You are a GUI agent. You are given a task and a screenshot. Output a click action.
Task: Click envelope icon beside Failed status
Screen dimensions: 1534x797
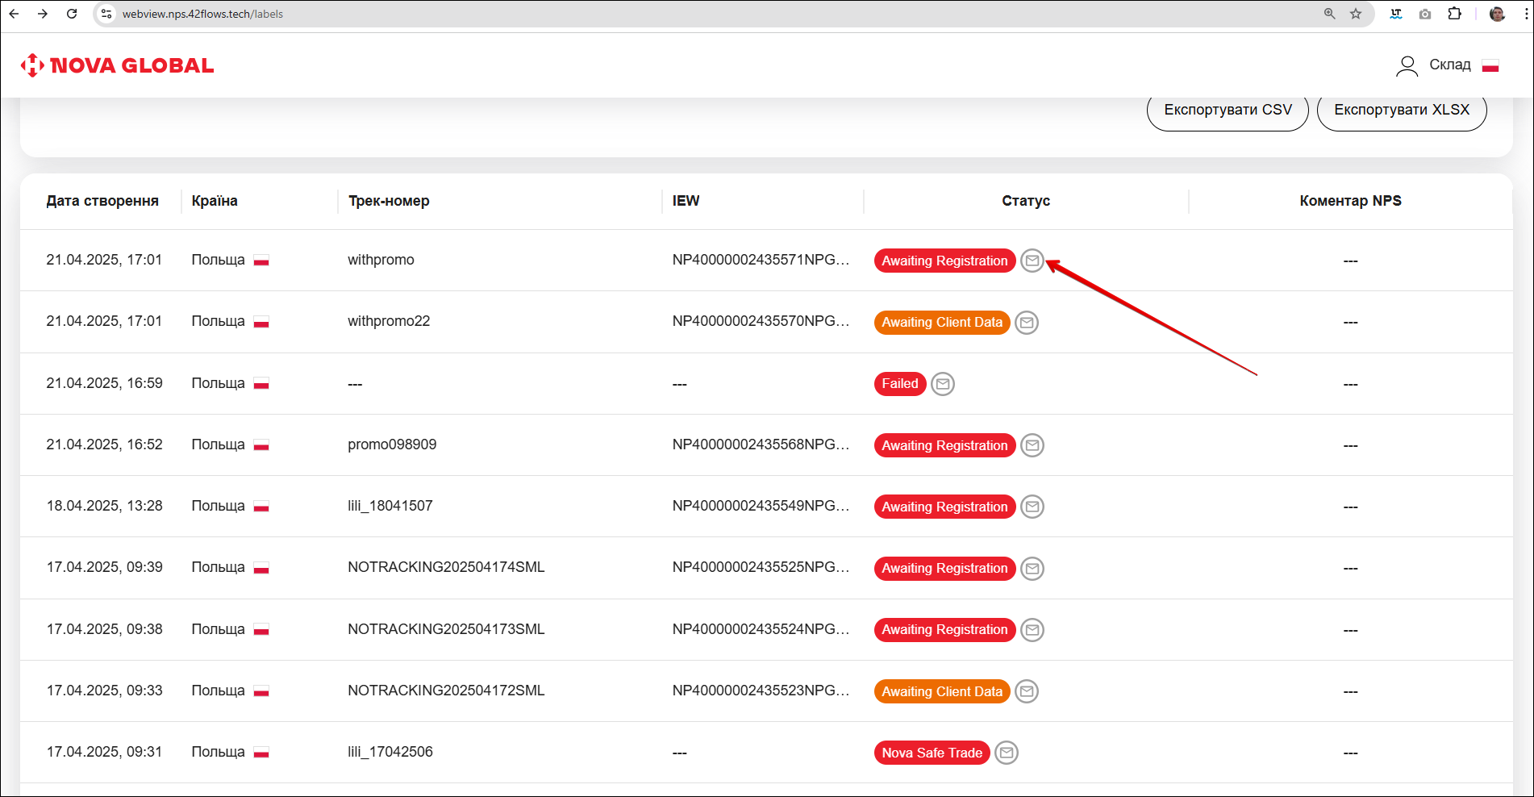pos(942,384)
